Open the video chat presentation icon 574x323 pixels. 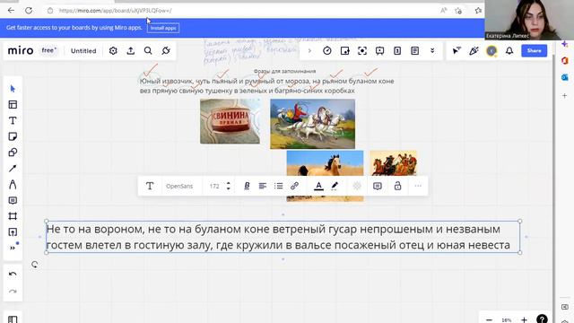click(x=379, y=51)
